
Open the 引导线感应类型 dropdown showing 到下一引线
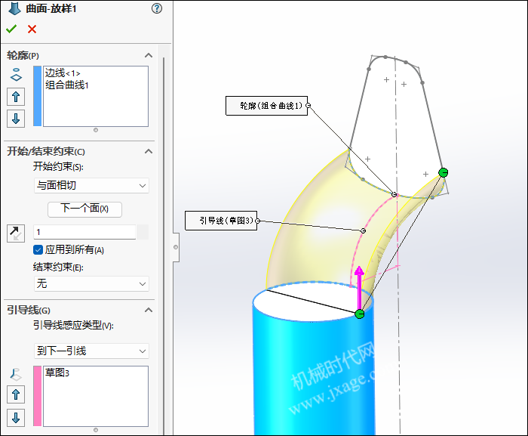pos(91,351)
